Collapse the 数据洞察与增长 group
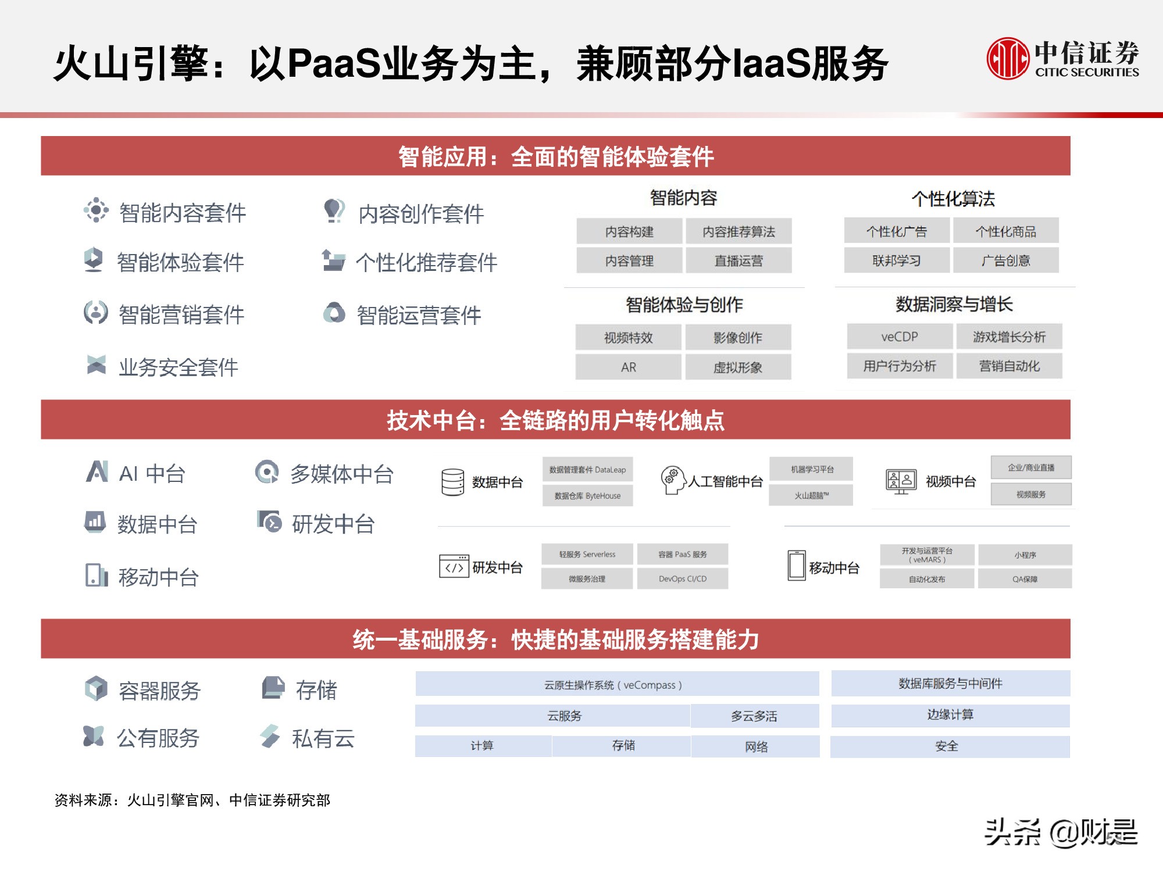1163x872 pixels. tap(954, 303)
